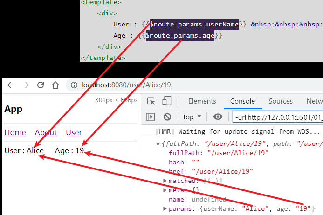
Task: Clear the console with the ban icon
Action: pyautogui.click(x=167, y=117)
